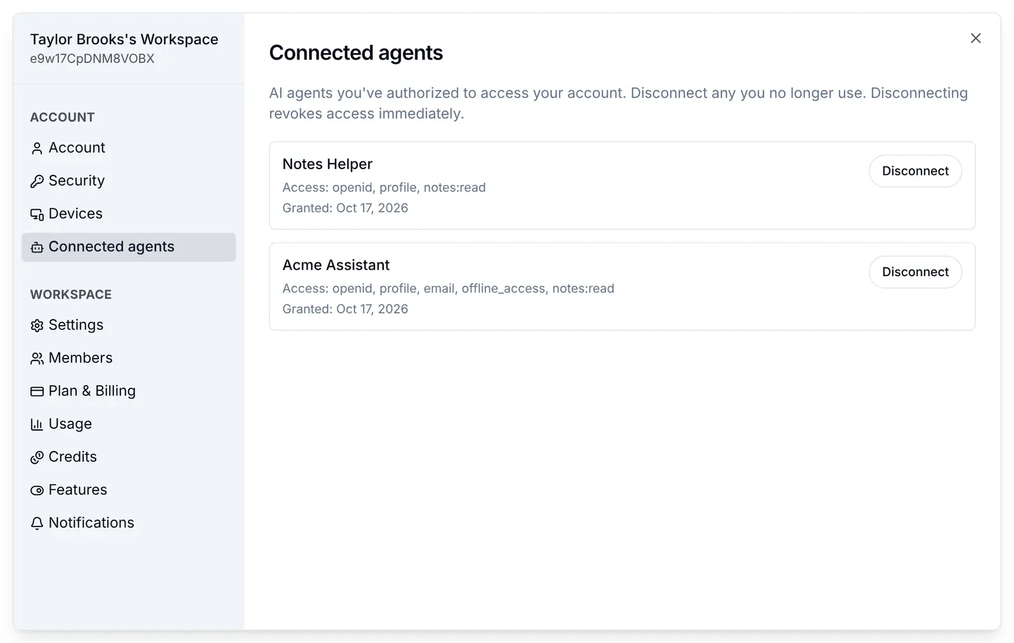This screenshot has width=1014, height=643.
Task: Click the ACCOUNT section header
Action: pyautogui.click(x=62, y=117)
